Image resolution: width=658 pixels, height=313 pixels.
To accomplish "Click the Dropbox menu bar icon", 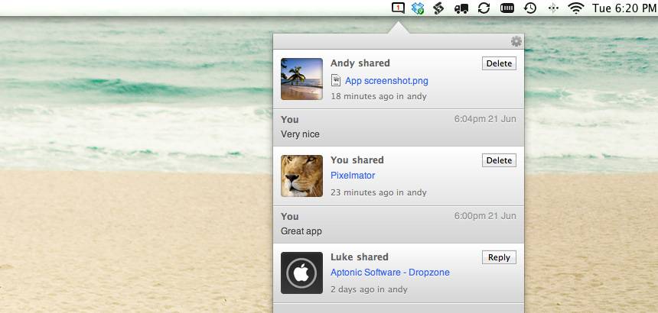I will (418, 8).
